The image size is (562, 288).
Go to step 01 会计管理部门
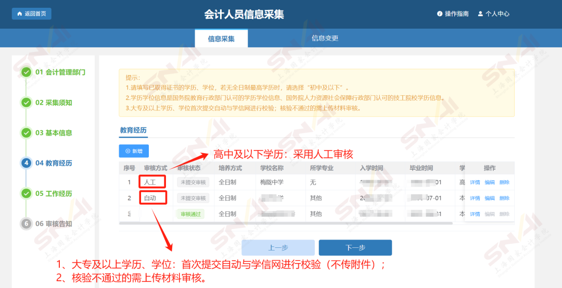coord(60,72)
